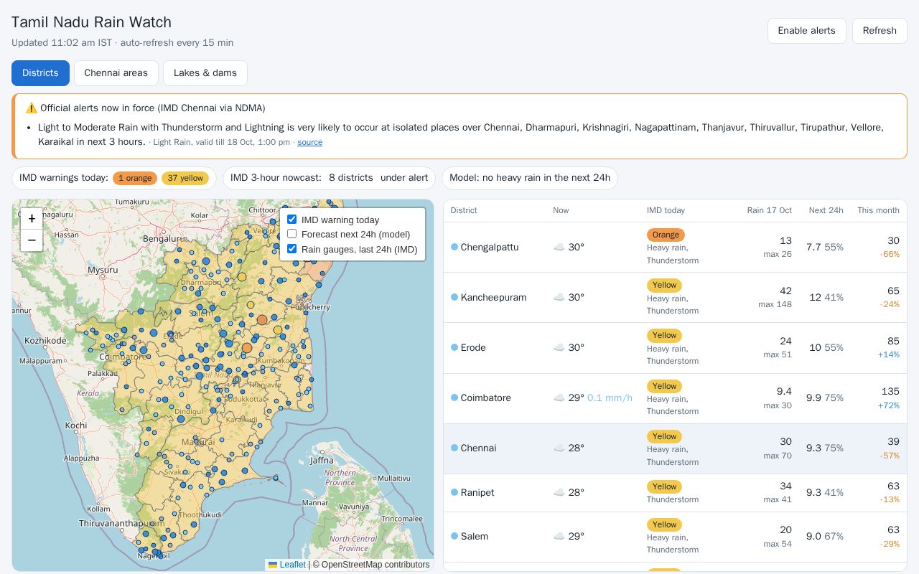This screenshot has width=919, height=574.
Task: Click the Enable alerts button
Action: [x=807, y=31]
